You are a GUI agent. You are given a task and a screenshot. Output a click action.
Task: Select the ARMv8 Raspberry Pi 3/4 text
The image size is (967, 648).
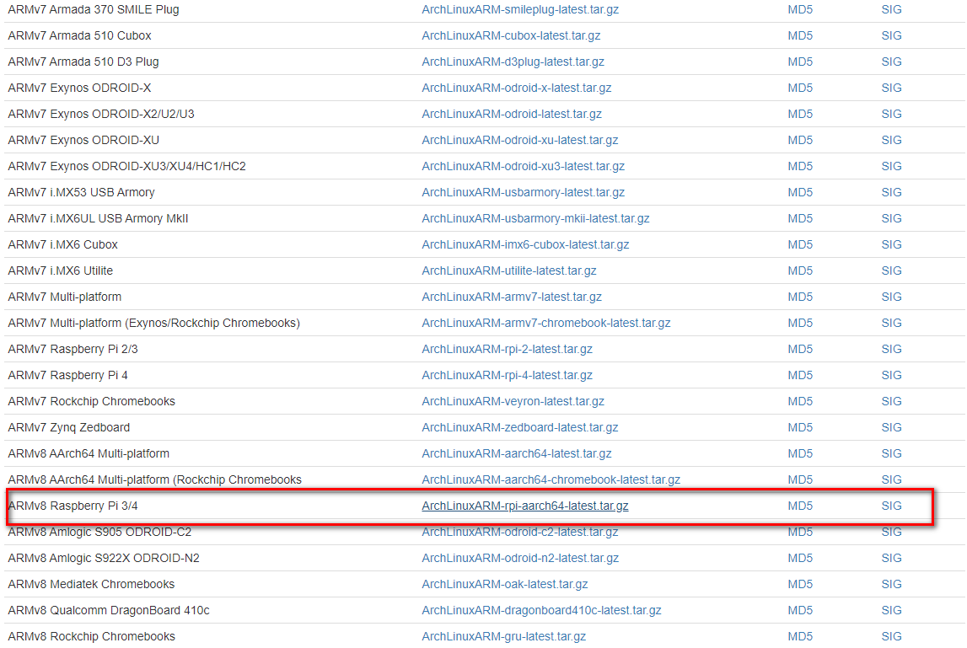73,506
